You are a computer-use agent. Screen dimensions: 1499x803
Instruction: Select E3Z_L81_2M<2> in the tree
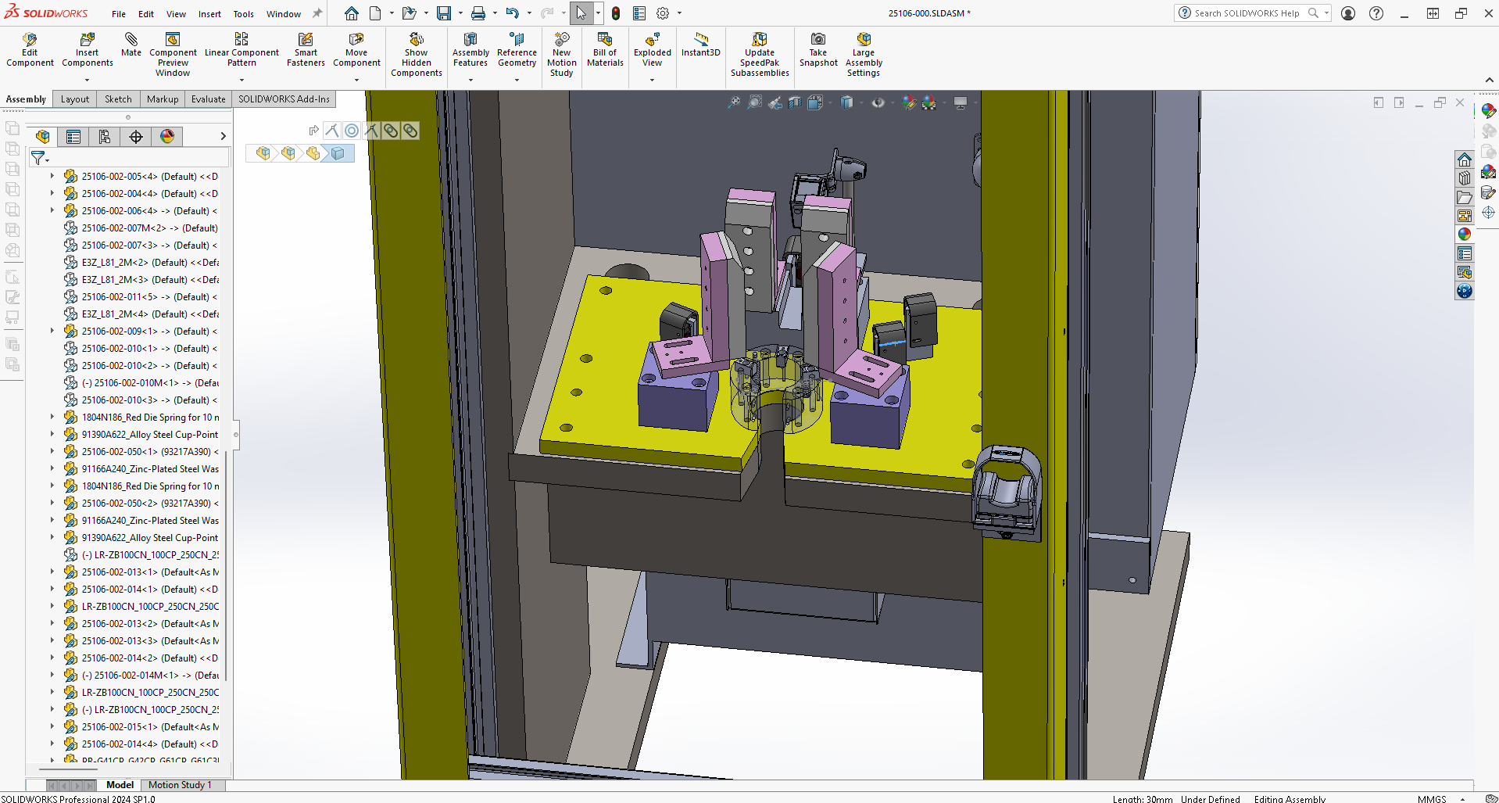[141, 262]
